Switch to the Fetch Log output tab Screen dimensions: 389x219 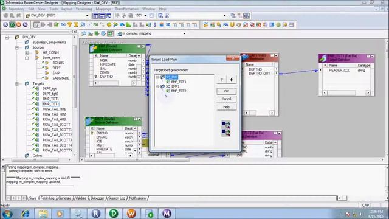pyautogui.click(x=47, y=198)
